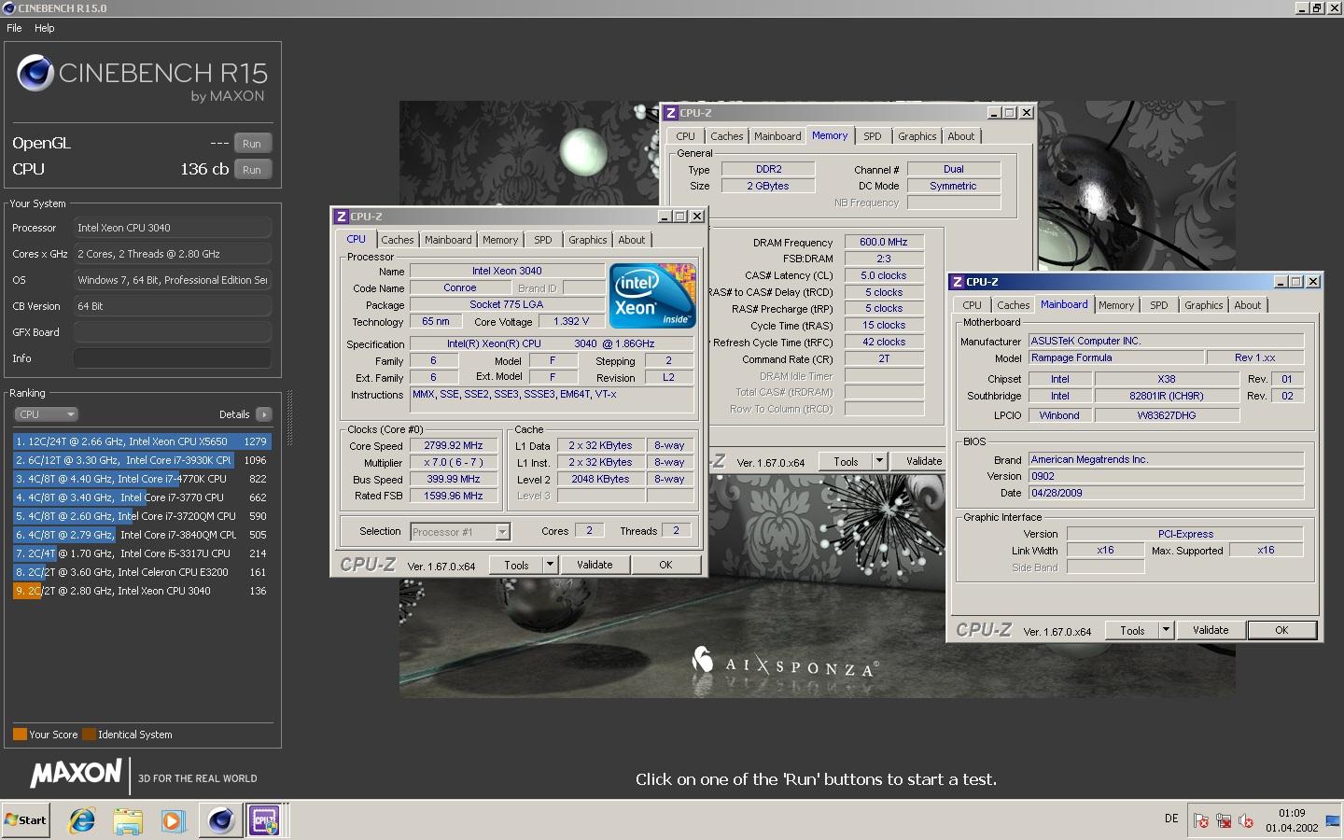Open the network status tray icon
The width and height of the screenshot is (1344, 840).
(1224, 821)
